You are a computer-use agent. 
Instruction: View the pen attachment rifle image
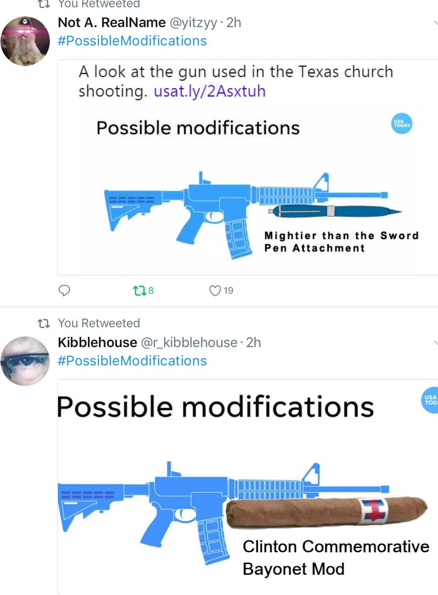pyautogui.click(x=248, y=191)
